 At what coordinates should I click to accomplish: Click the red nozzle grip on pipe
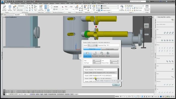click(96, 27)
